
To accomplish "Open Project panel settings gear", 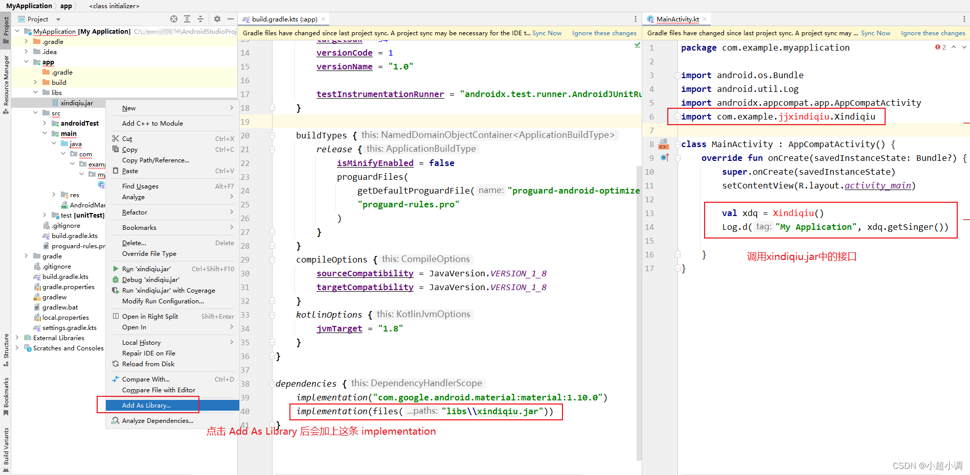I will pos(217,19).
